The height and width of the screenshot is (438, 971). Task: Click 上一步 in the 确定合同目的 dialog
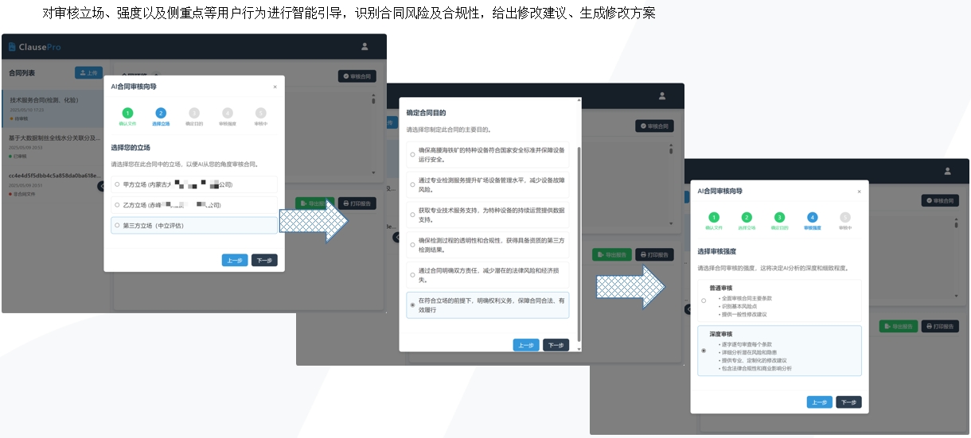click(x=525, y=345)
